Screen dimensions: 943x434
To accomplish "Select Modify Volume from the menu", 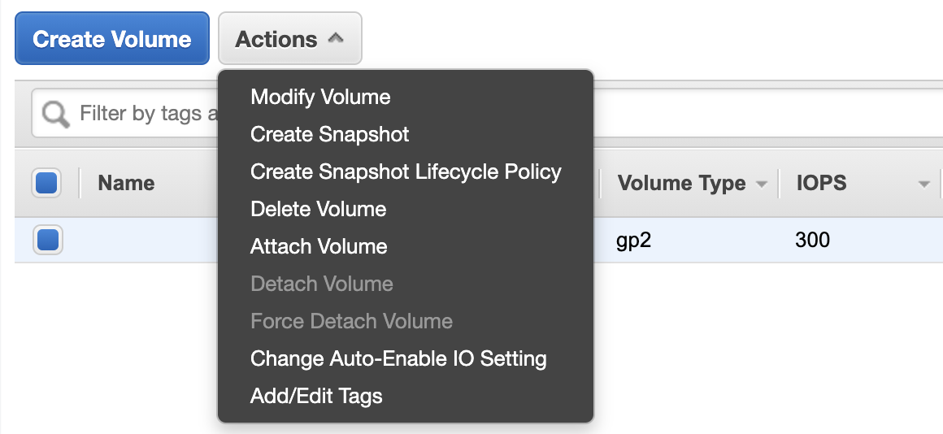I will pos(320,97).
